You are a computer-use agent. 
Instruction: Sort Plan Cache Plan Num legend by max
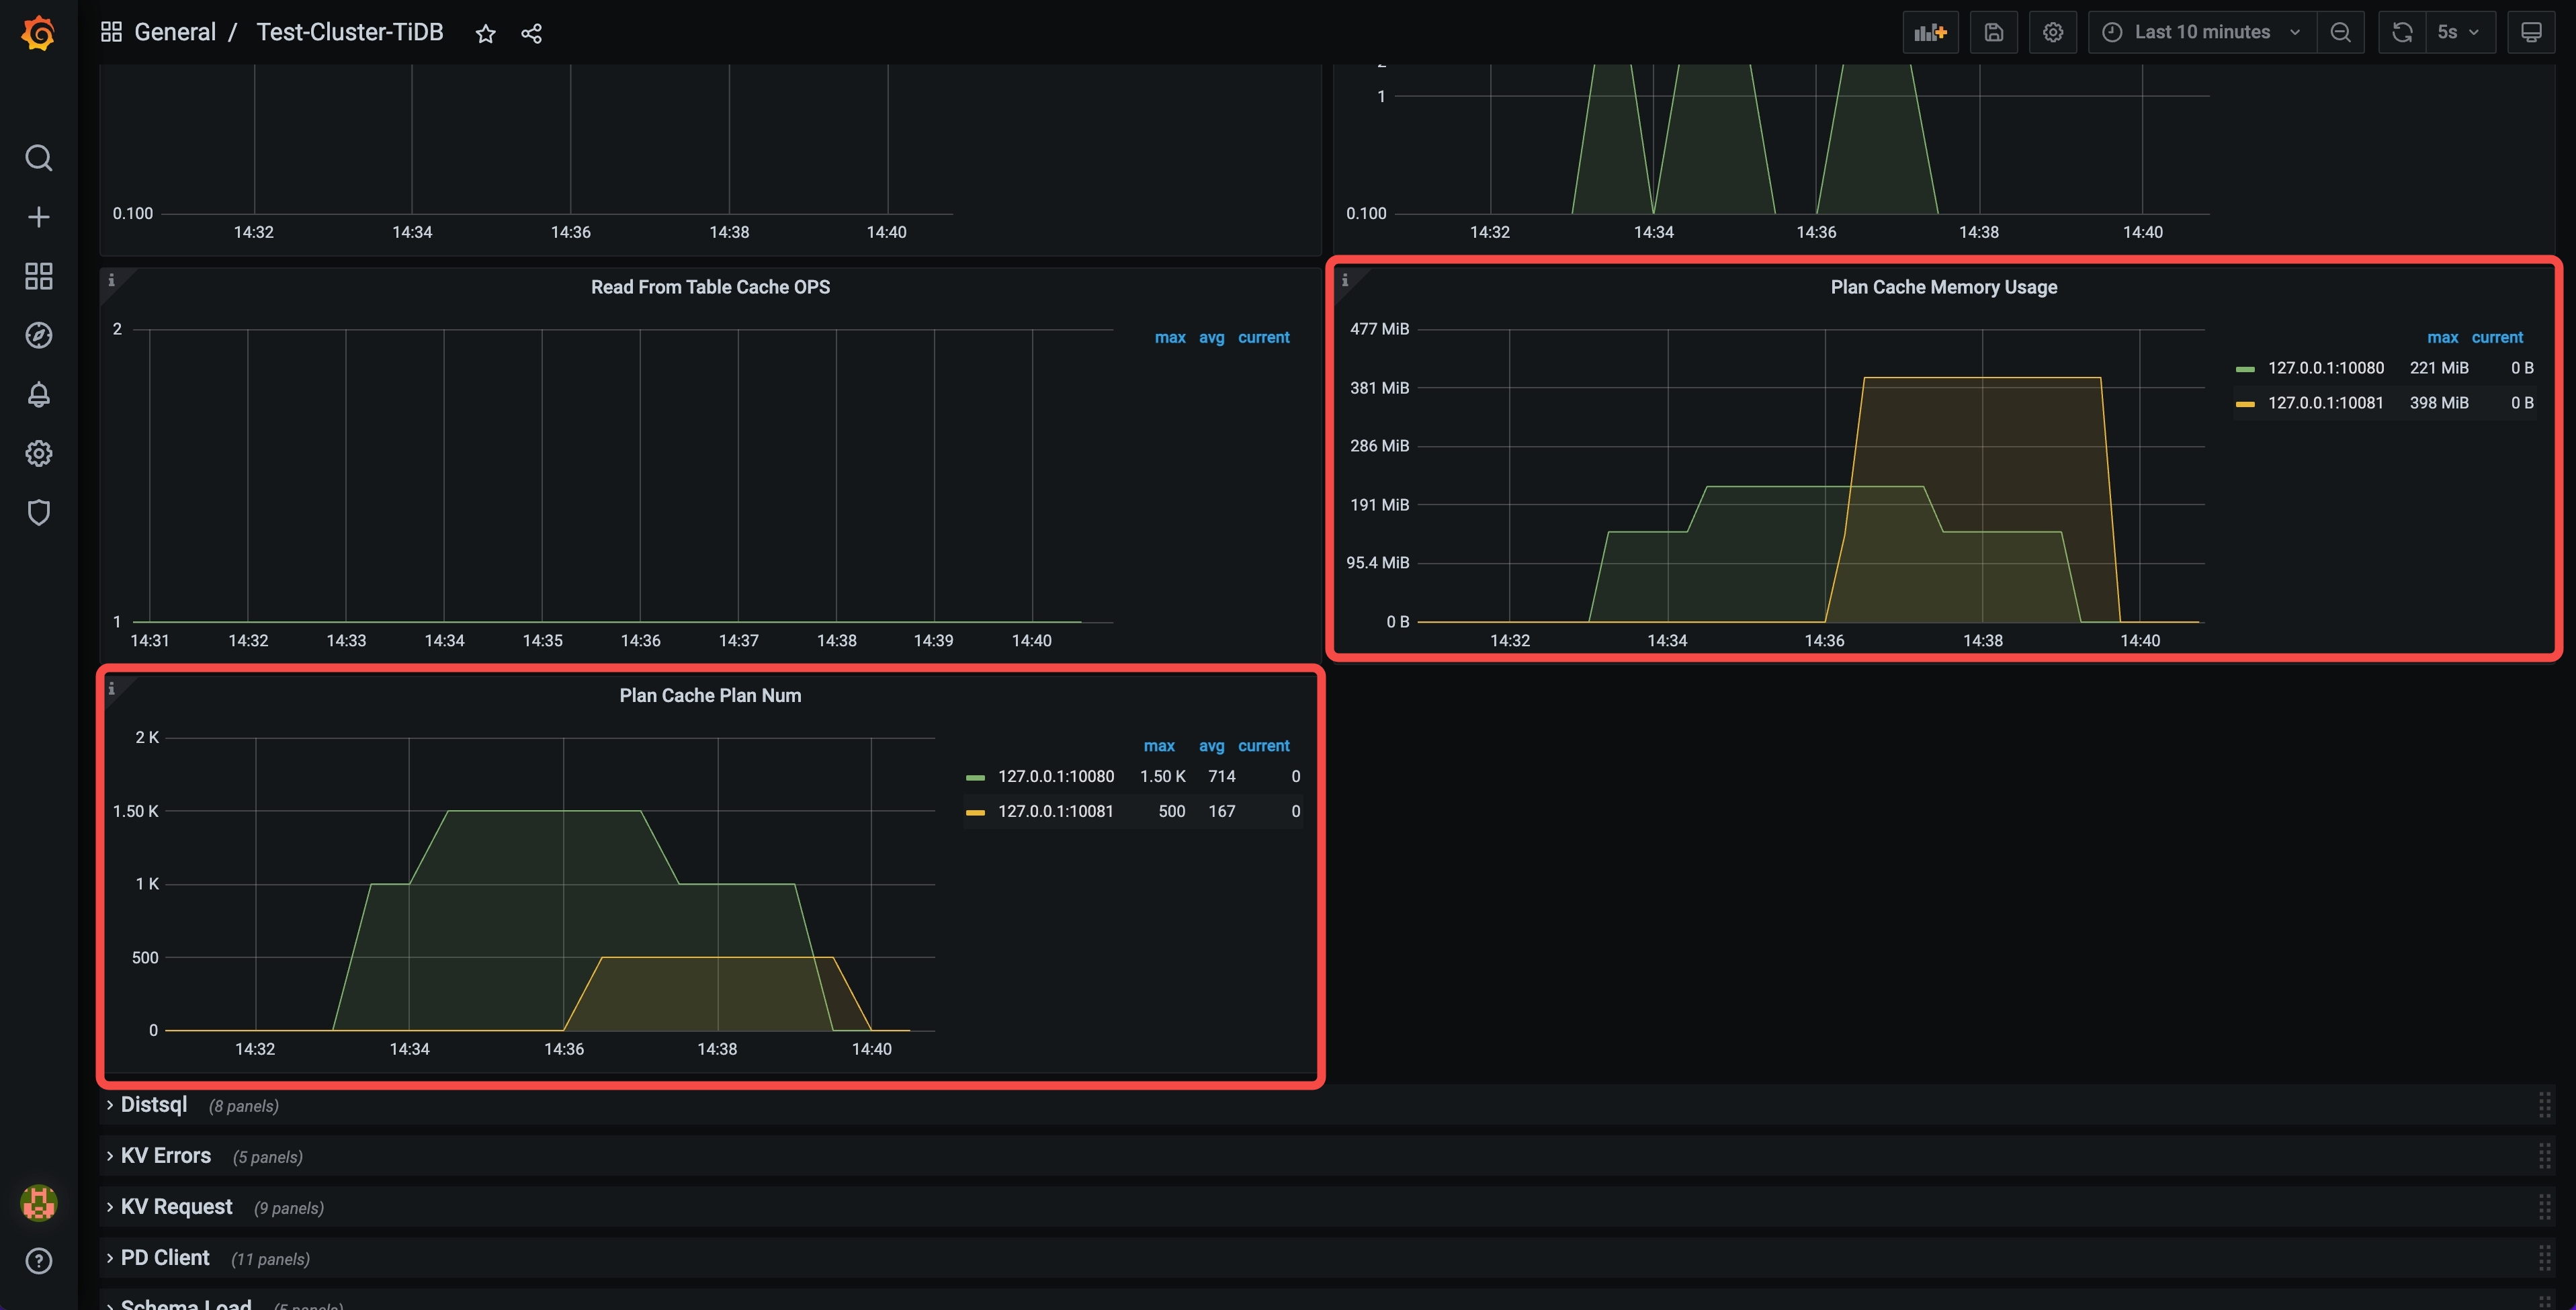coord(1159,746)
